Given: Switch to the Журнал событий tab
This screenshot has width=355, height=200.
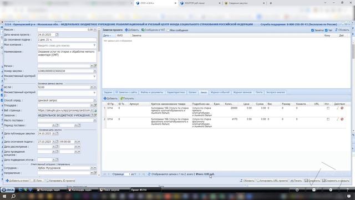Looking at the screenshot, I should [x=220, y=93].
